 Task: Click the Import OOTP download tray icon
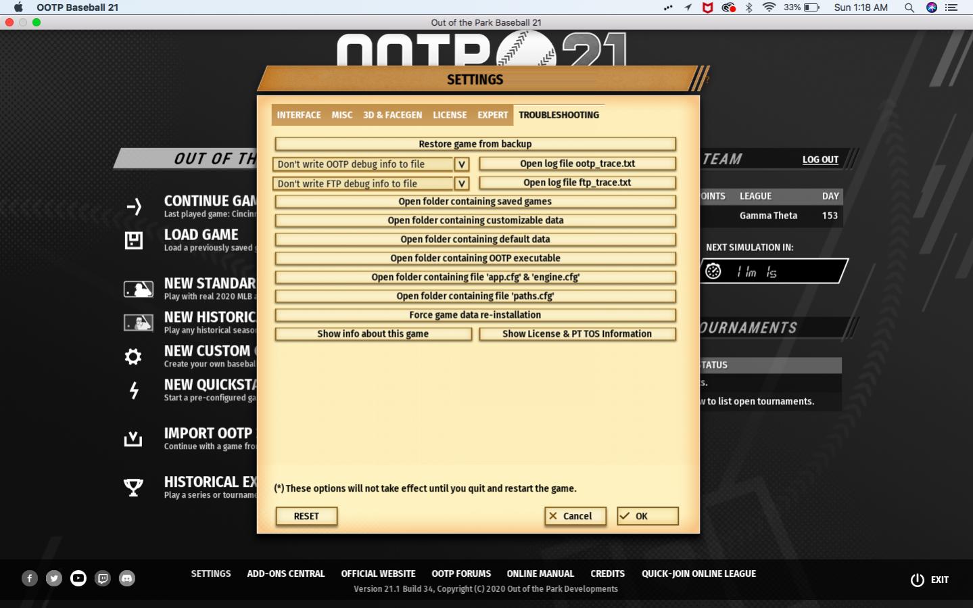coord(135,439)
